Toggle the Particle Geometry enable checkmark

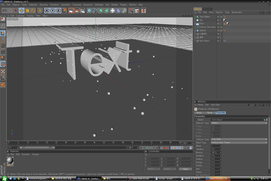click(x=222, y=27)
